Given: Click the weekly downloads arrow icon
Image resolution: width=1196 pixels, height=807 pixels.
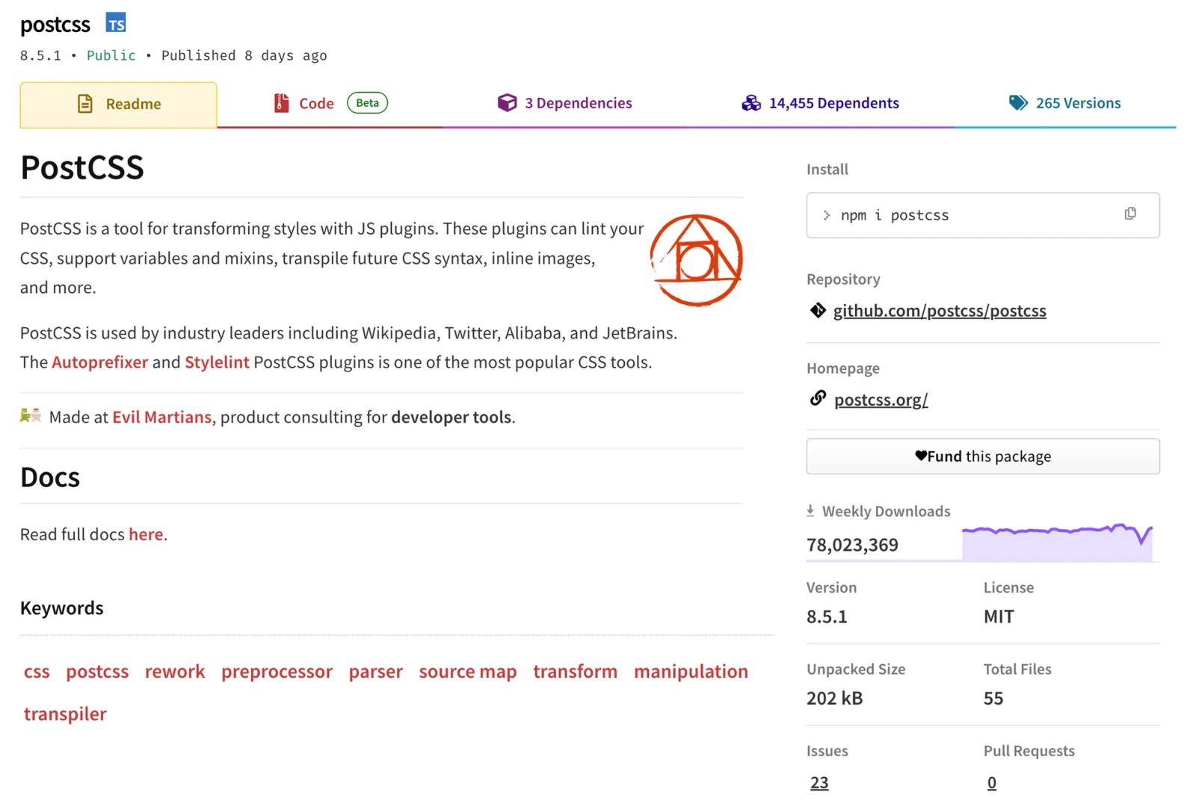Looking at the screenshot, I should tap(810, 511).
